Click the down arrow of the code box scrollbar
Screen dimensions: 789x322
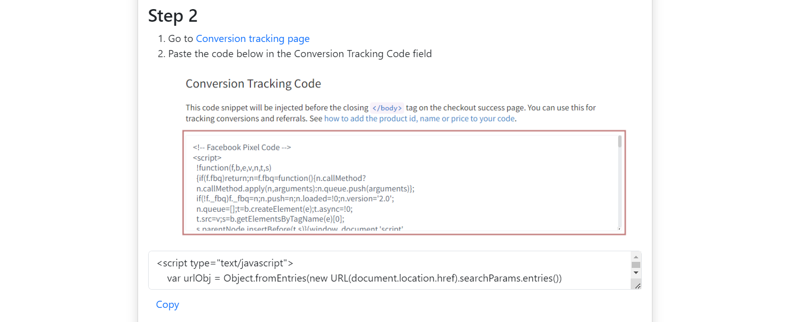pos(636,273)
